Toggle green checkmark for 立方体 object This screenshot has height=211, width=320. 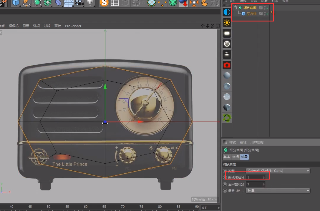pyautogui.click(x=267, y=14)
